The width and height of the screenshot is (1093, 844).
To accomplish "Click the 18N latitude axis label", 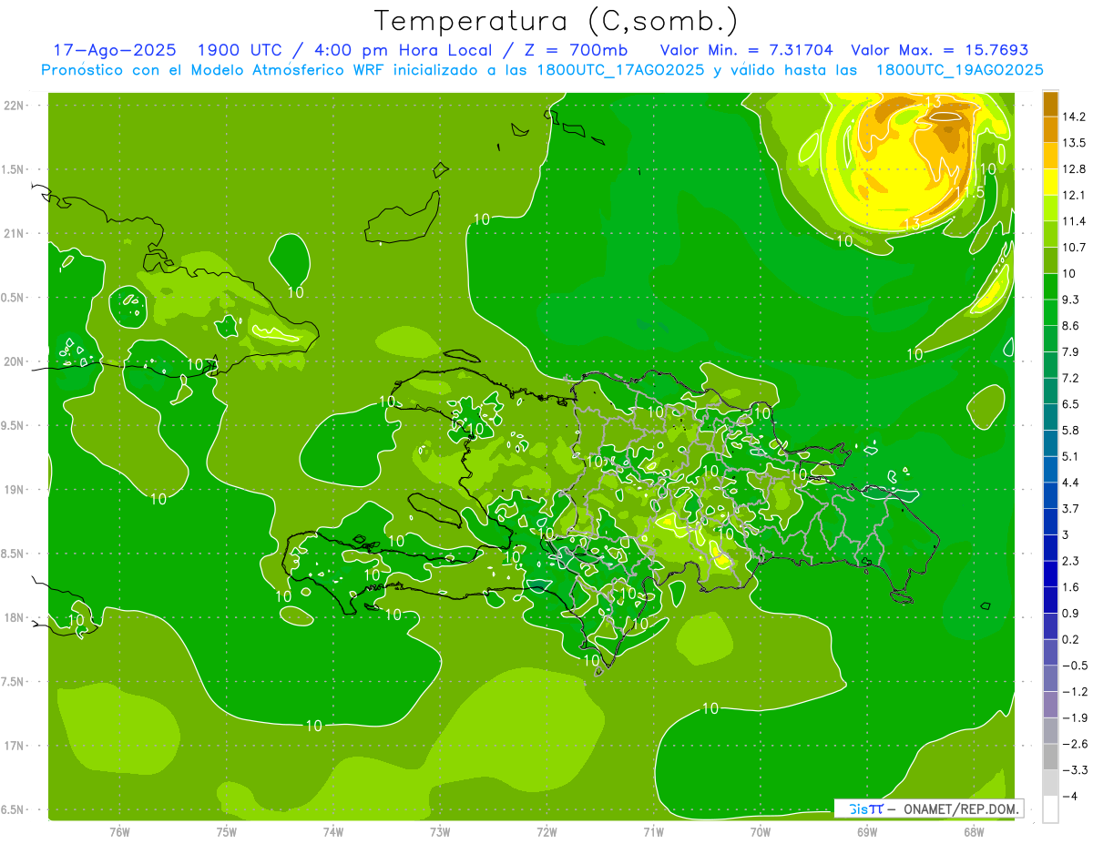I will click(15, 617).
